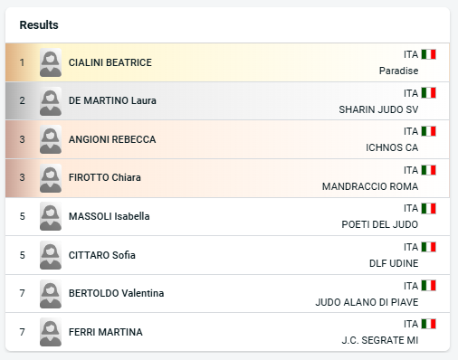Screen dimensions: 458x360
Task: Click Ferri Martina's profile avatar
Action: coord(51,332)
